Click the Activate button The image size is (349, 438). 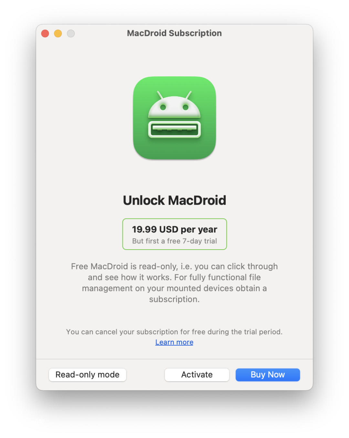(197, 375)
